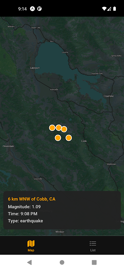Tap the Upper Lake map label
Image resolution: width=124 pixels, height=270 pixels.
(36, 28)
